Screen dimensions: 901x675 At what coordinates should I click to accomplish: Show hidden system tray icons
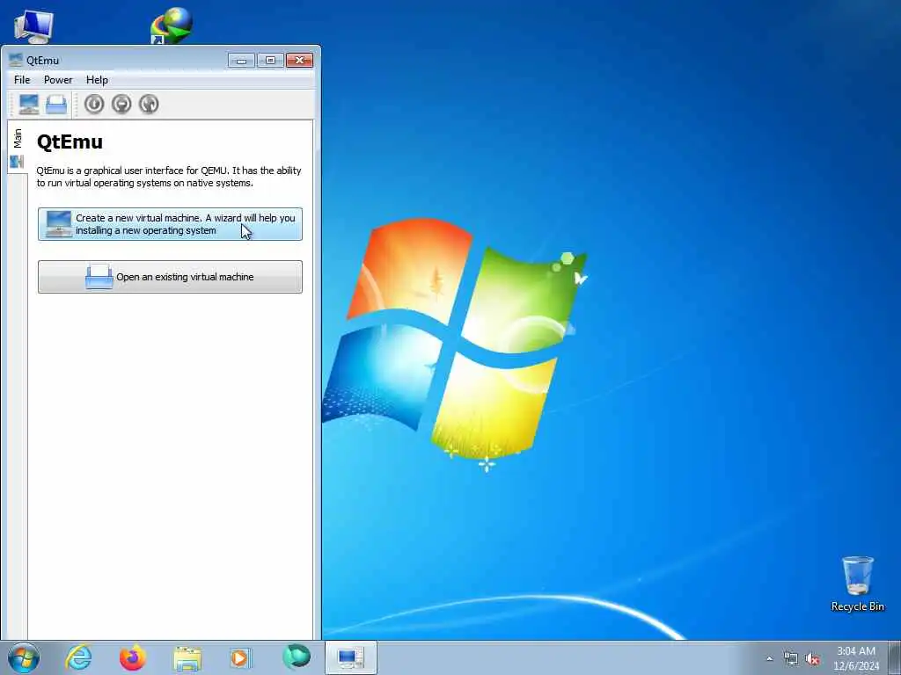[x=770, y=659]
